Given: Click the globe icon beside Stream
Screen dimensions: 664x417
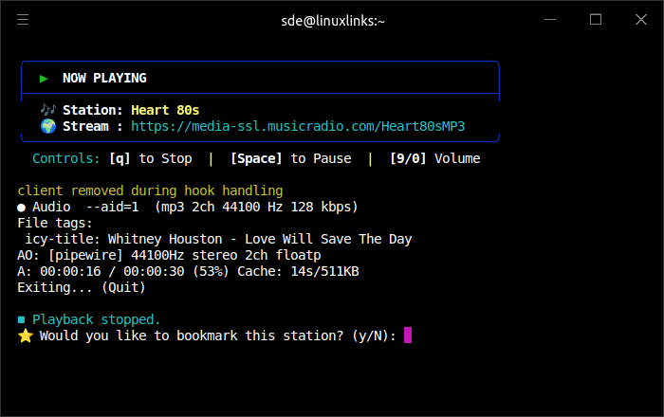Looking at the screenshot, I should (47, 126).
